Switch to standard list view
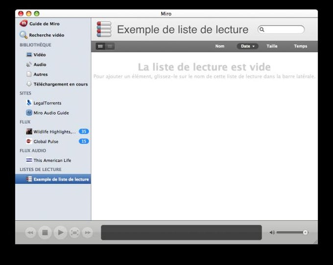 pos(100,46)
